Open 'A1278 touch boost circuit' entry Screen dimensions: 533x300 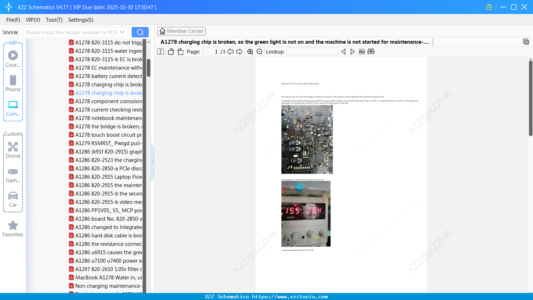[106, 135]
